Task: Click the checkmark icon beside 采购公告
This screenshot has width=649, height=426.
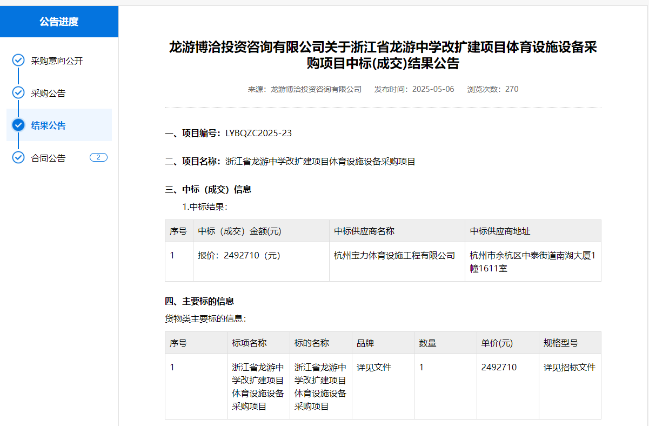Action: coord(18,93)
